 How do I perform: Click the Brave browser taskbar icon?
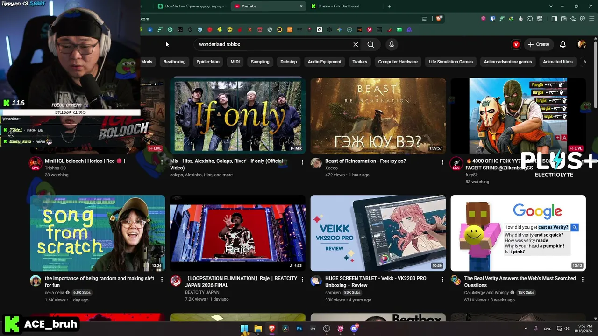272,329
